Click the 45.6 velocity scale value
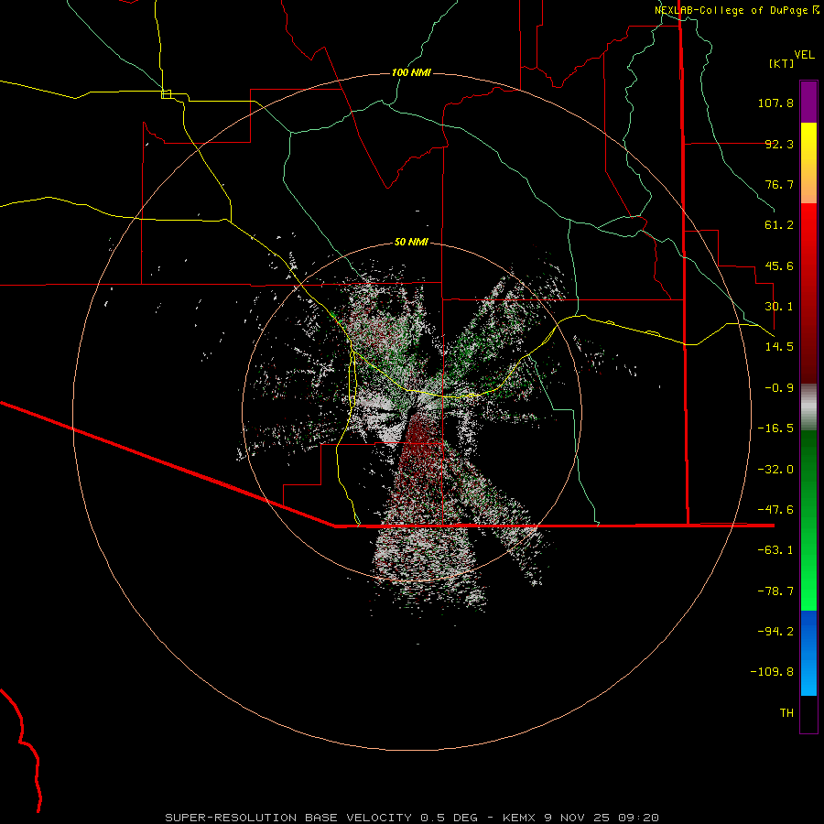This screenshot has width=824, height=824. point(779,266)
